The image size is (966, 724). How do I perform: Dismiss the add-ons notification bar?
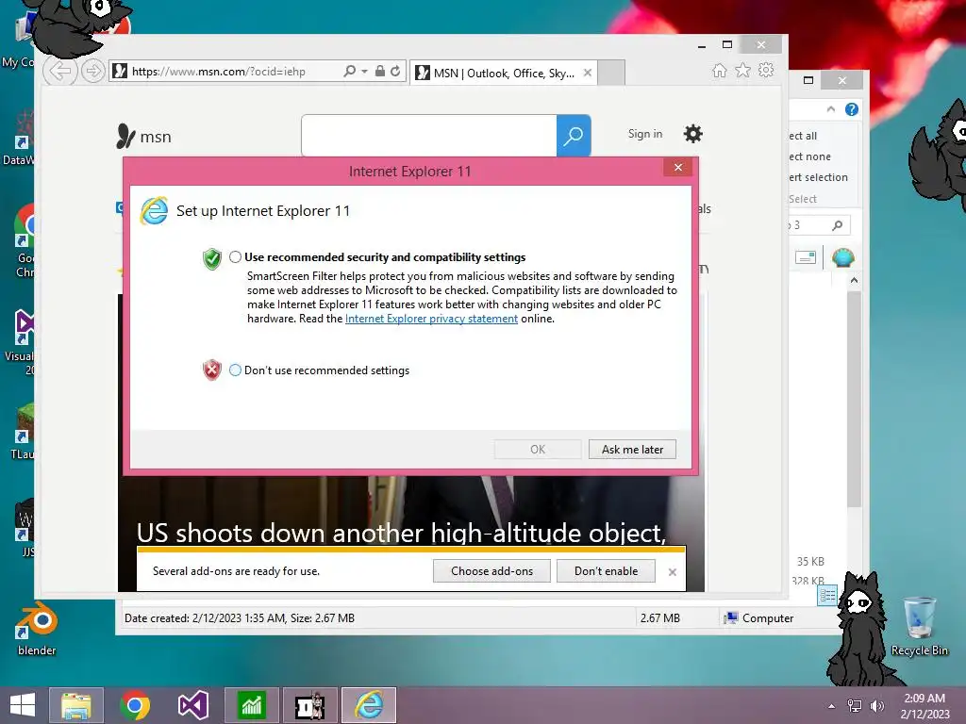[x=672, y=572]
